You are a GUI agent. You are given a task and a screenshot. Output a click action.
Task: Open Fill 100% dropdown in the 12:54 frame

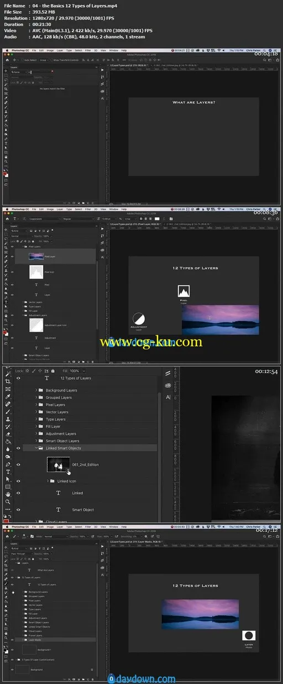(x=83, y=371)
